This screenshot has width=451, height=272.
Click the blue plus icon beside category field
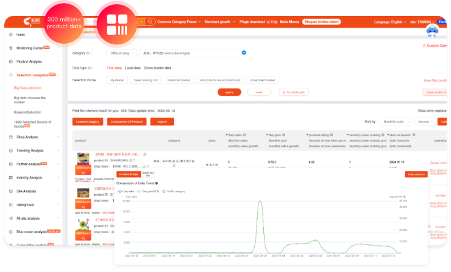244,53
